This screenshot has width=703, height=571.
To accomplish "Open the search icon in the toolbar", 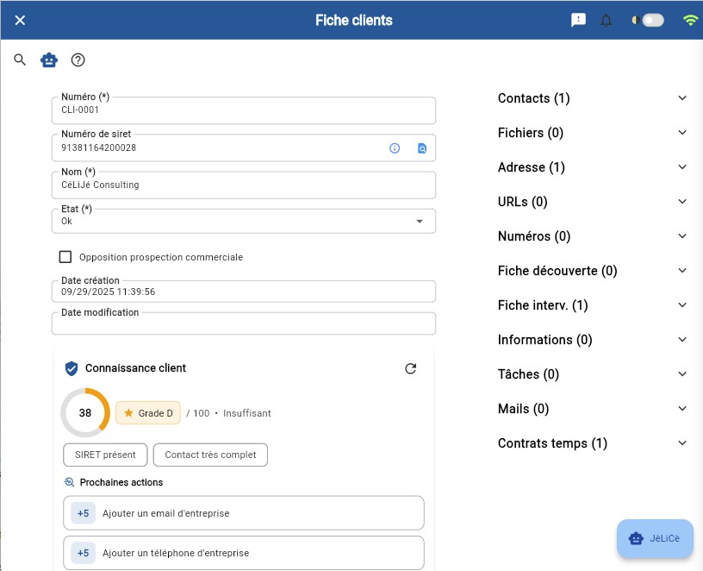I will (x=19, y=60).
